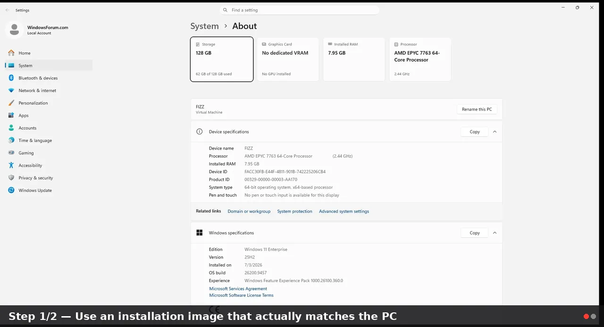
Task: Go to Home in the sidebar
Action: [49, 53]
